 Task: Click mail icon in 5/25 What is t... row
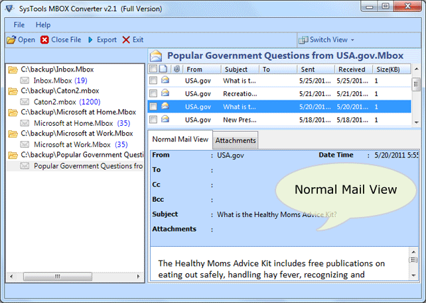pyautogui.click(x=165, y=79)
